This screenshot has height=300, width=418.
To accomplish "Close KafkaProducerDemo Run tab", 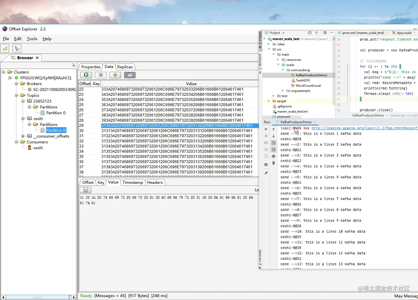I will pos(315,122).
